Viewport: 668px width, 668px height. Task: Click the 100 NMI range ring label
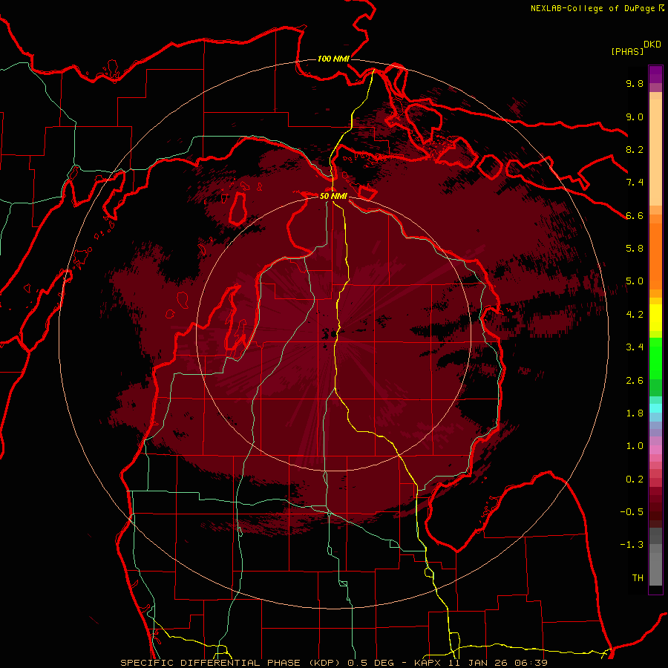tap(333, 59)
